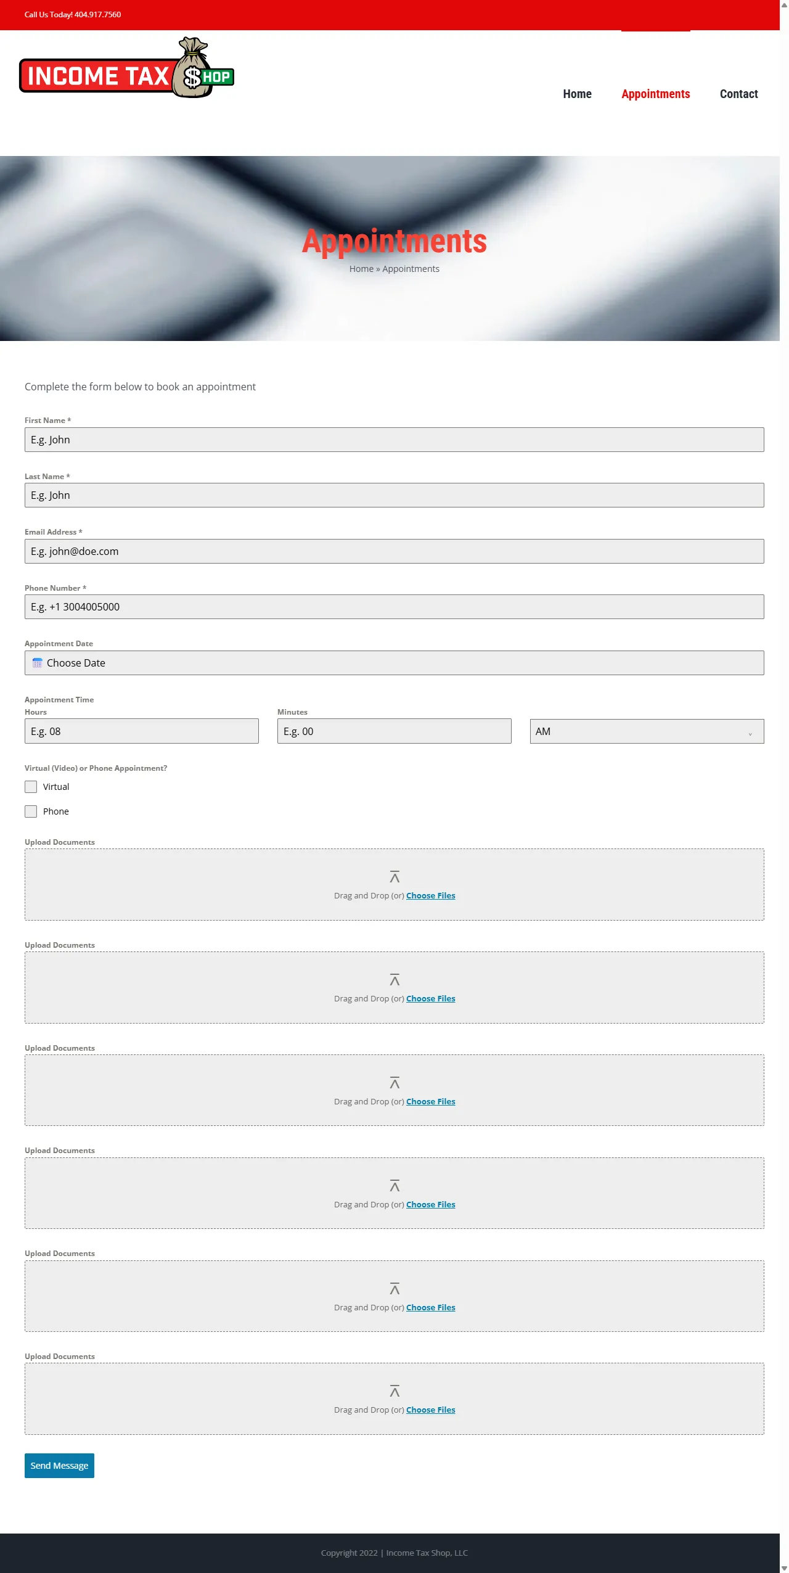Click Choose Files in the fifth Upload Documents box

431,1308
